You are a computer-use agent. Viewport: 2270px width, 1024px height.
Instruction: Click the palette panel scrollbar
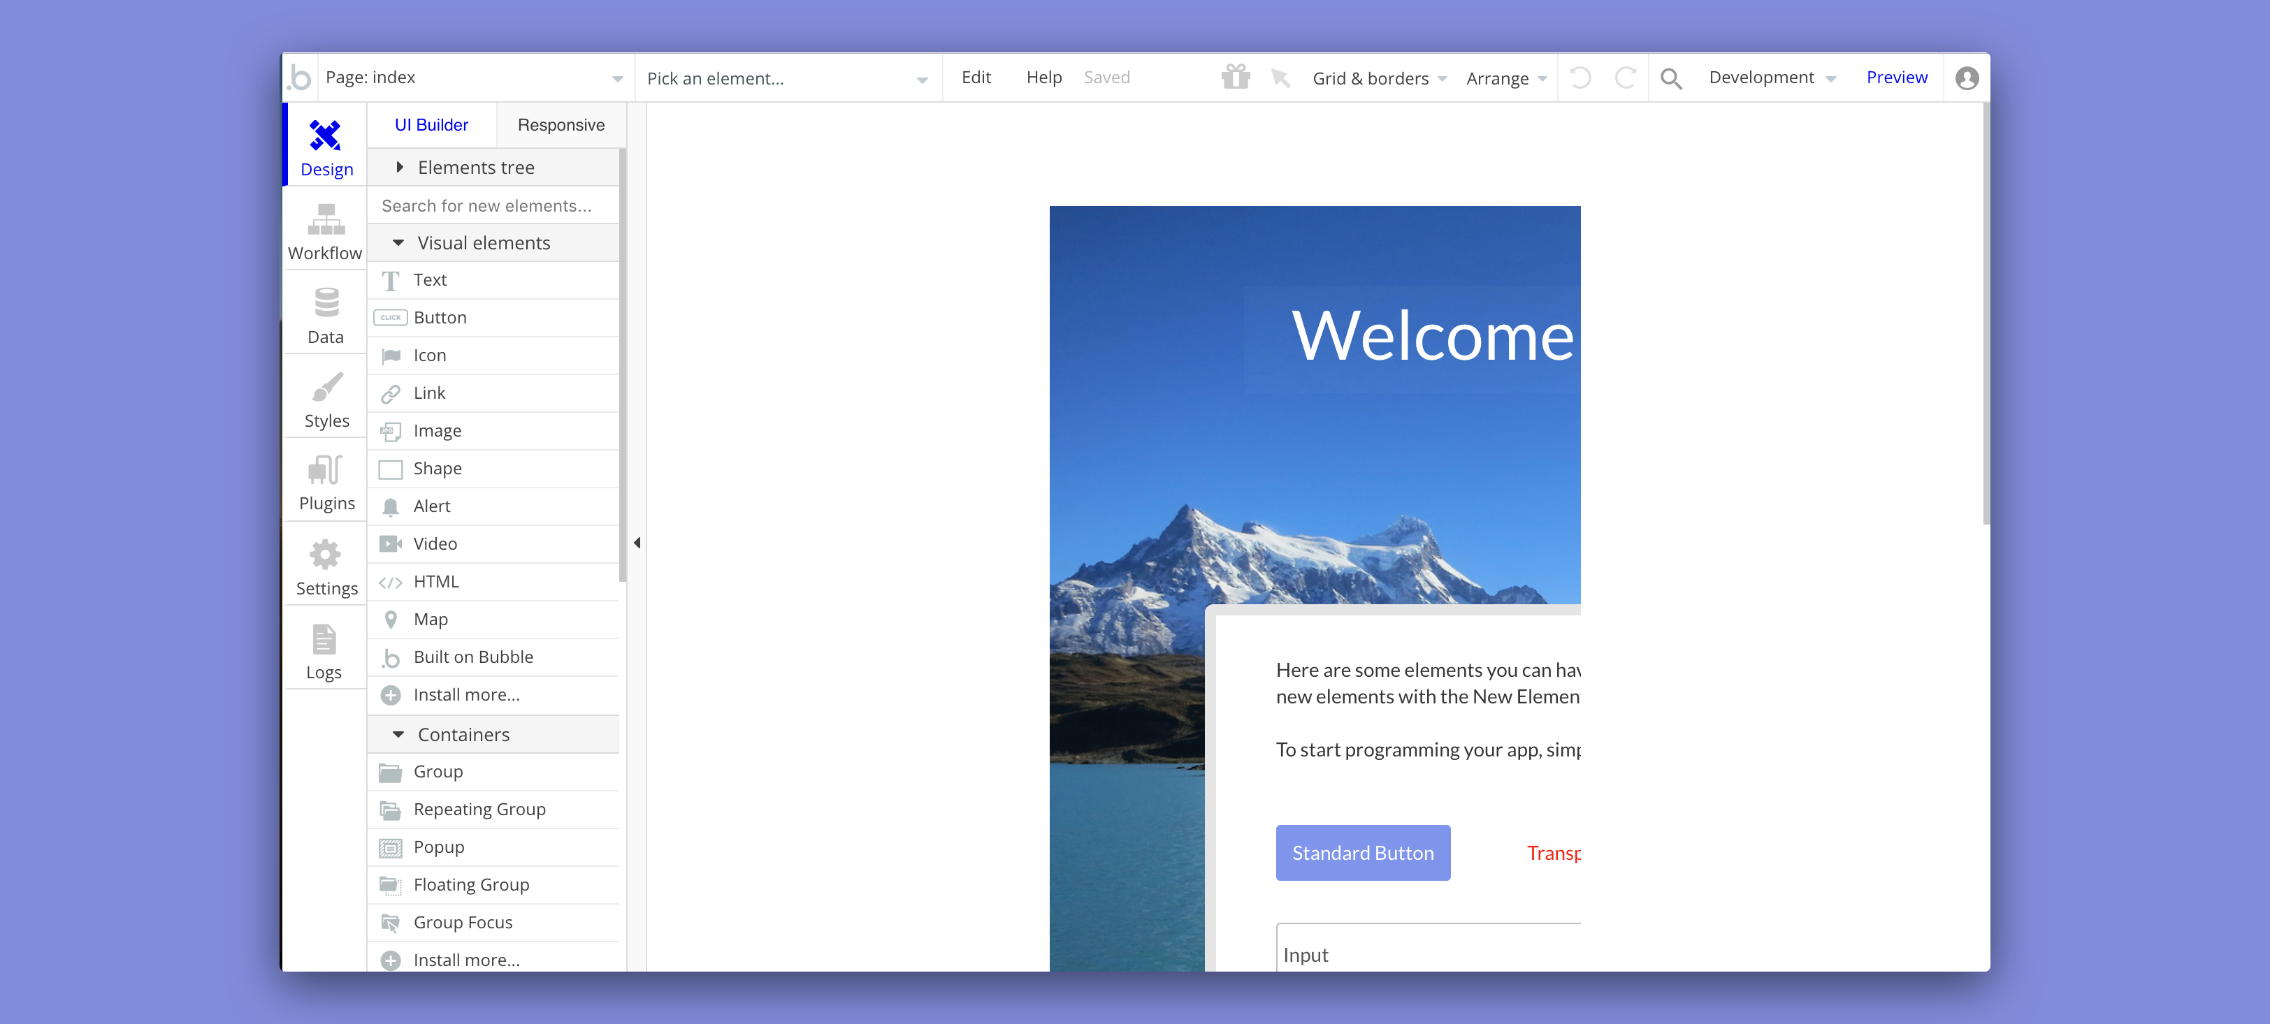coord(623,365)
